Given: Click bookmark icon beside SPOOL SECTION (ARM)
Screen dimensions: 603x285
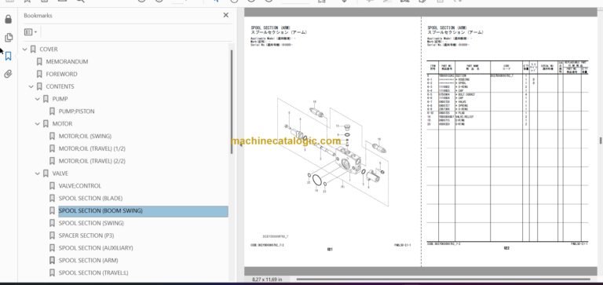Looking at the screenshot, I should pos(52,261).
